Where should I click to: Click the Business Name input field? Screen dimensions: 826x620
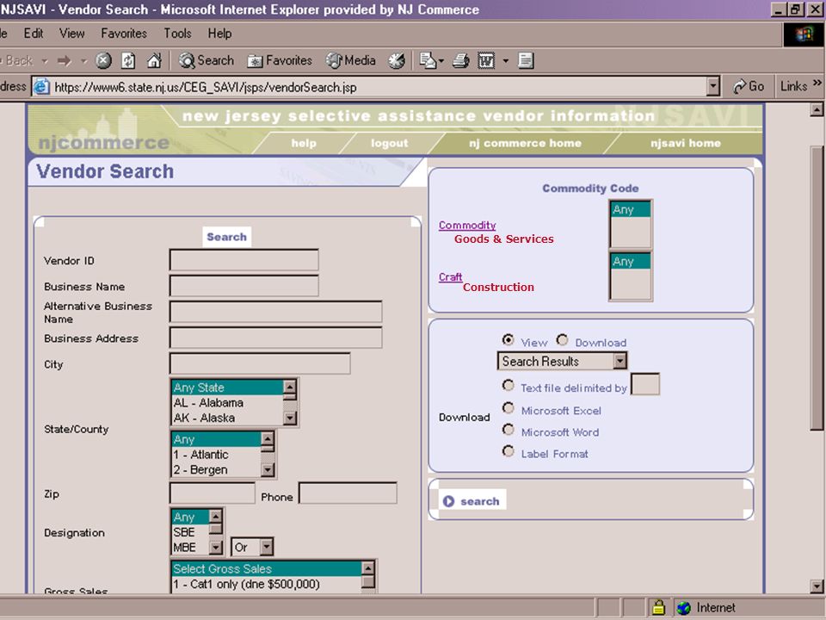pos(243,286)
